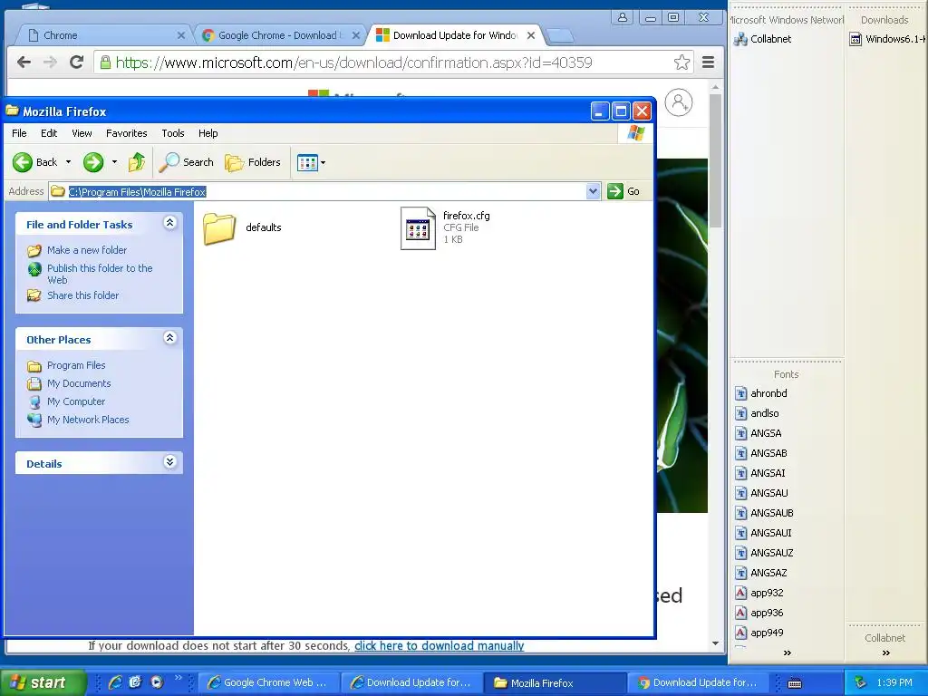Open Windows6.1 file in Downloads toolbar
This screenshot has height=696, width=928.
tap(887, 39)
